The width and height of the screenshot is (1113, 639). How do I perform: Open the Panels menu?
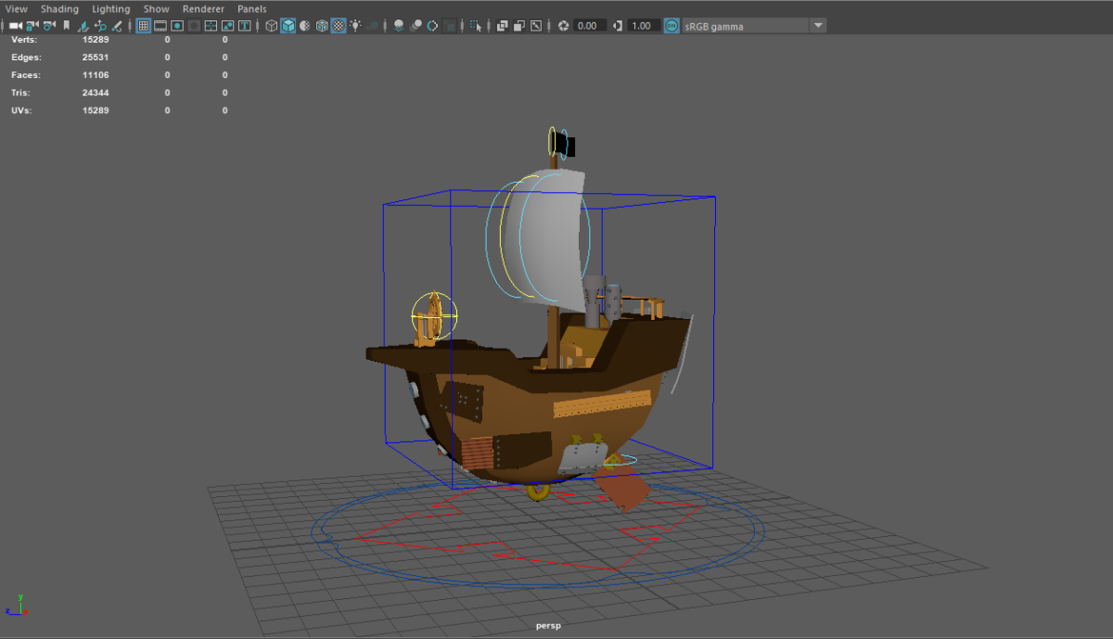coord(251,8)
